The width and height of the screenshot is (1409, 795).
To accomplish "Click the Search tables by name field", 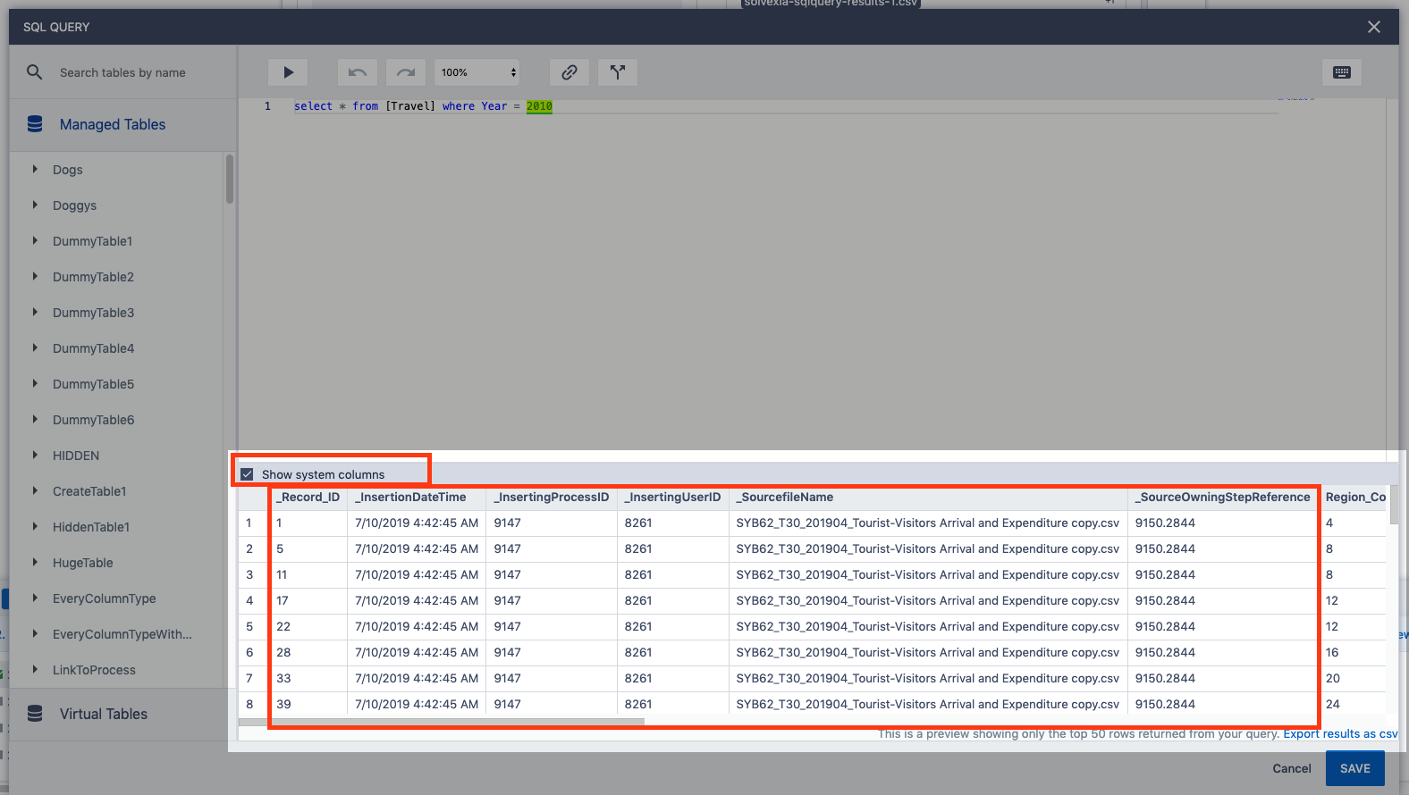I will pos(134,72).
